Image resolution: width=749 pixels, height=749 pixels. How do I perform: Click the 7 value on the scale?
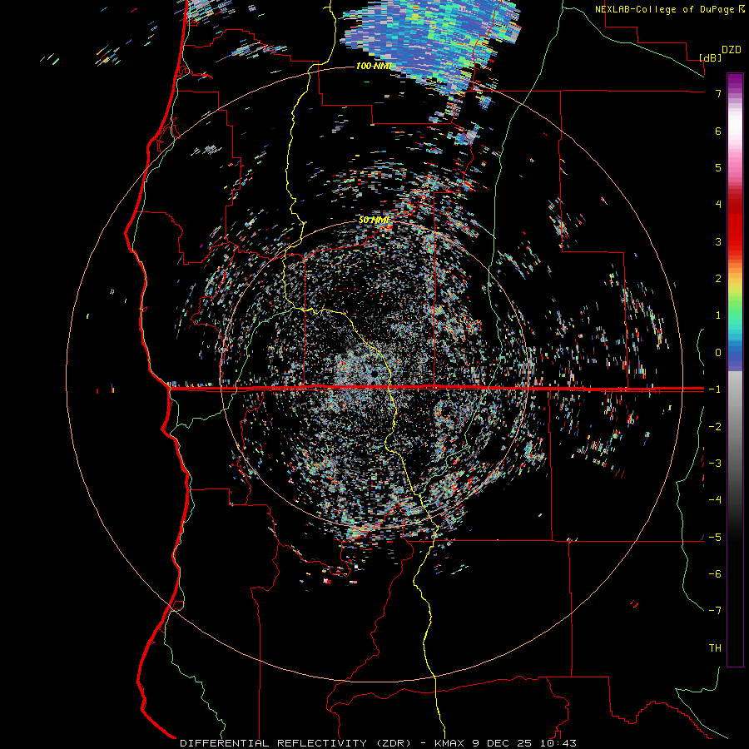click(718, 93)
